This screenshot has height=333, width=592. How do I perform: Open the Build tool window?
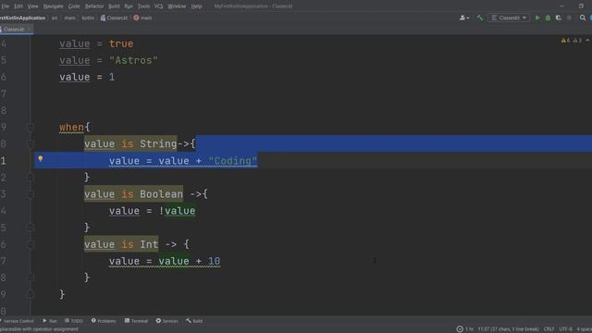[x=194, y=321]
